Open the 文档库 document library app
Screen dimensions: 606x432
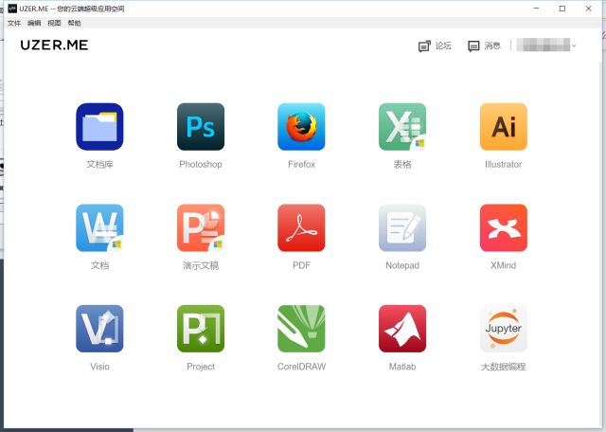[x=99, y=127]
